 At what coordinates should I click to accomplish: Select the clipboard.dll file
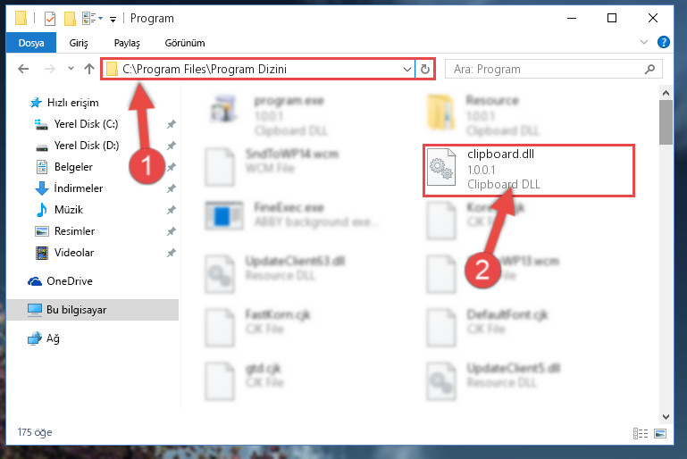pyautogui.click(x=528, y=171)
